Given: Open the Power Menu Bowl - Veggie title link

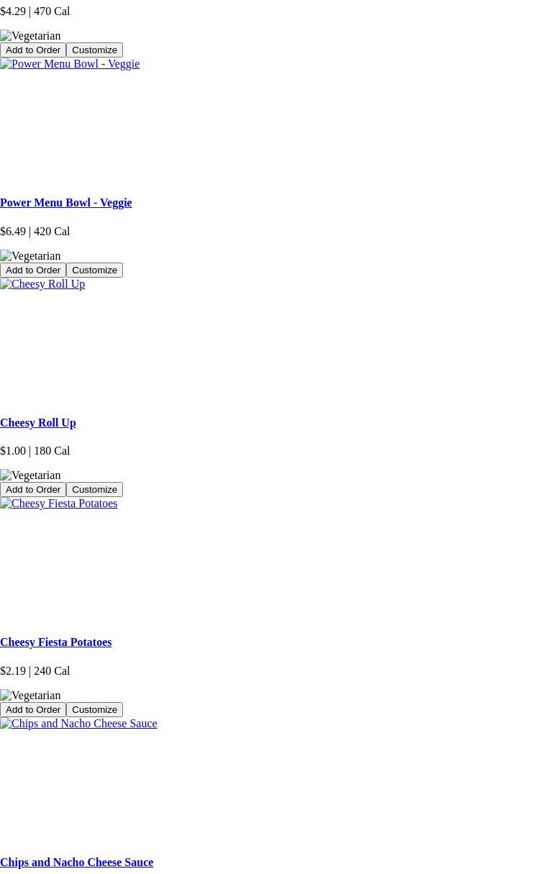Looking at the screenshot, I should (65, 203).
